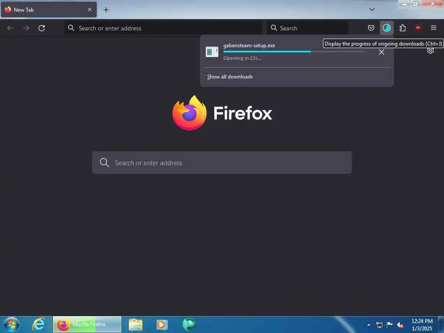Click the forward navigation arrow
Screen dimensions: 444x333
[26, 28]
